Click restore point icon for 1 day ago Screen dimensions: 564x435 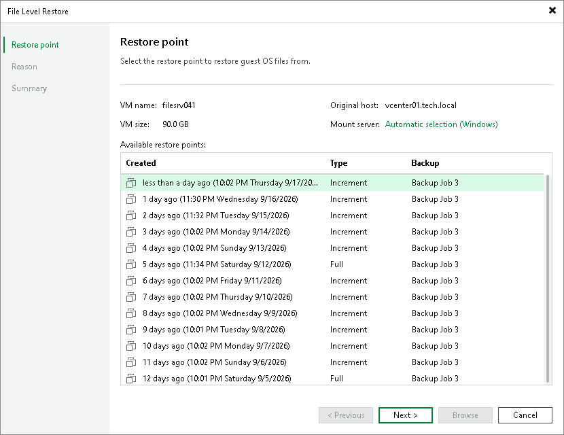point(131,199)
